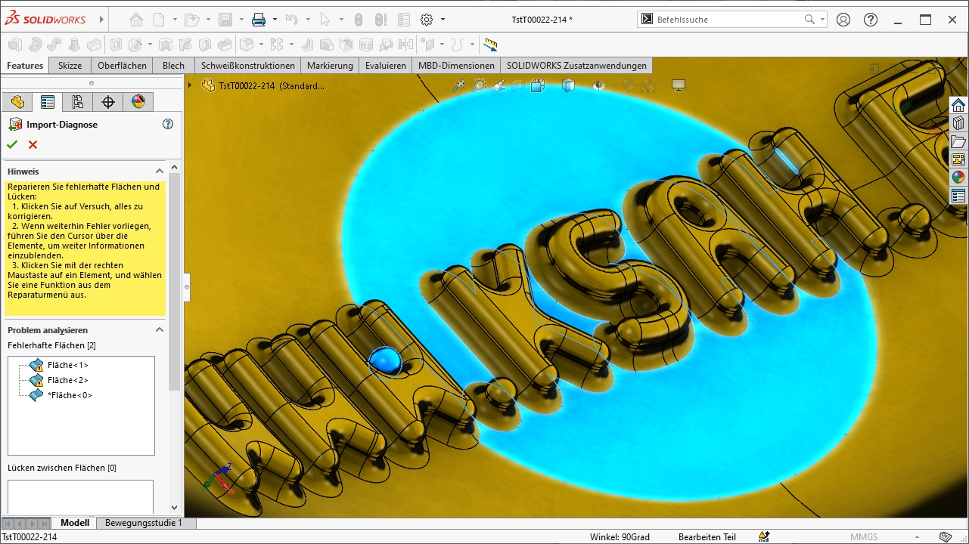
Task: Switch to the Evaluieren tab
Action: point(386,66)
